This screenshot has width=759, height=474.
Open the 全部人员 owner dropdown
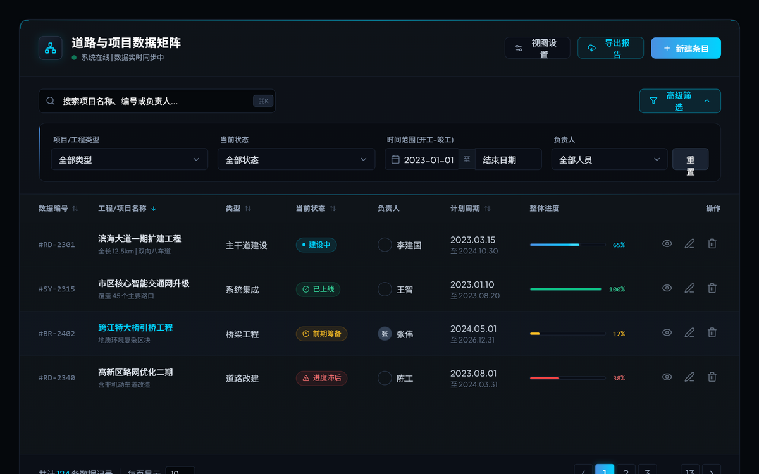[x=609, y=160]
